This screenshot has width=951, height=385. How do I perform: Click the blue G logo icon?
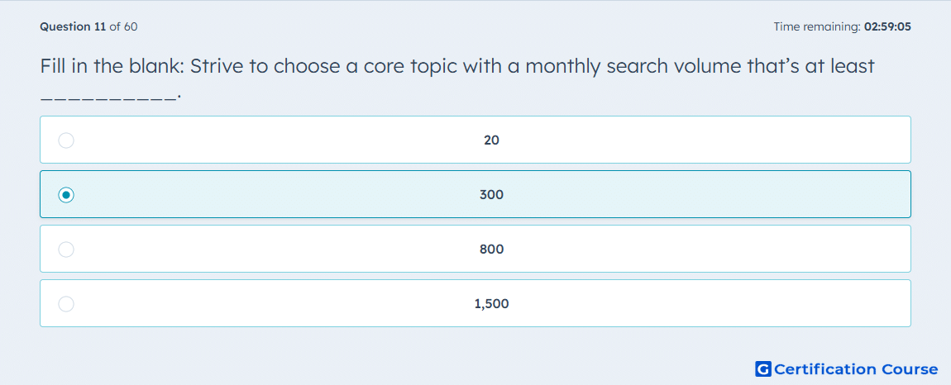(x=763, y=368)
